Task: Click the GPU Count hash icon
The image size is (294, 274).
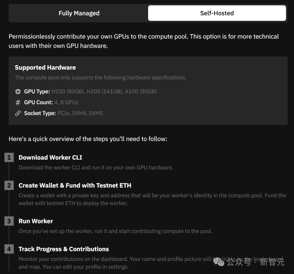Action: (18, 102)
